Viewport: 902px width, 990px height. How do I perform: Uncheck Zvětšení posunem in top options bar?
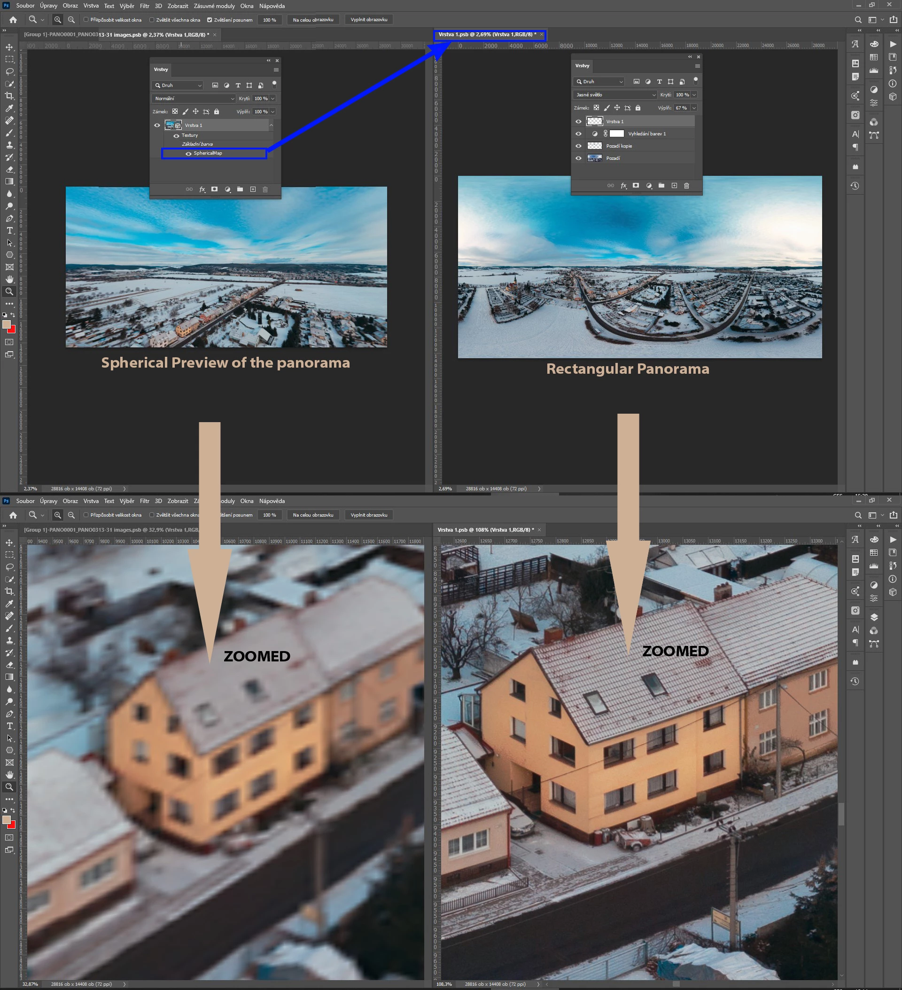click(x=210, y=20)
